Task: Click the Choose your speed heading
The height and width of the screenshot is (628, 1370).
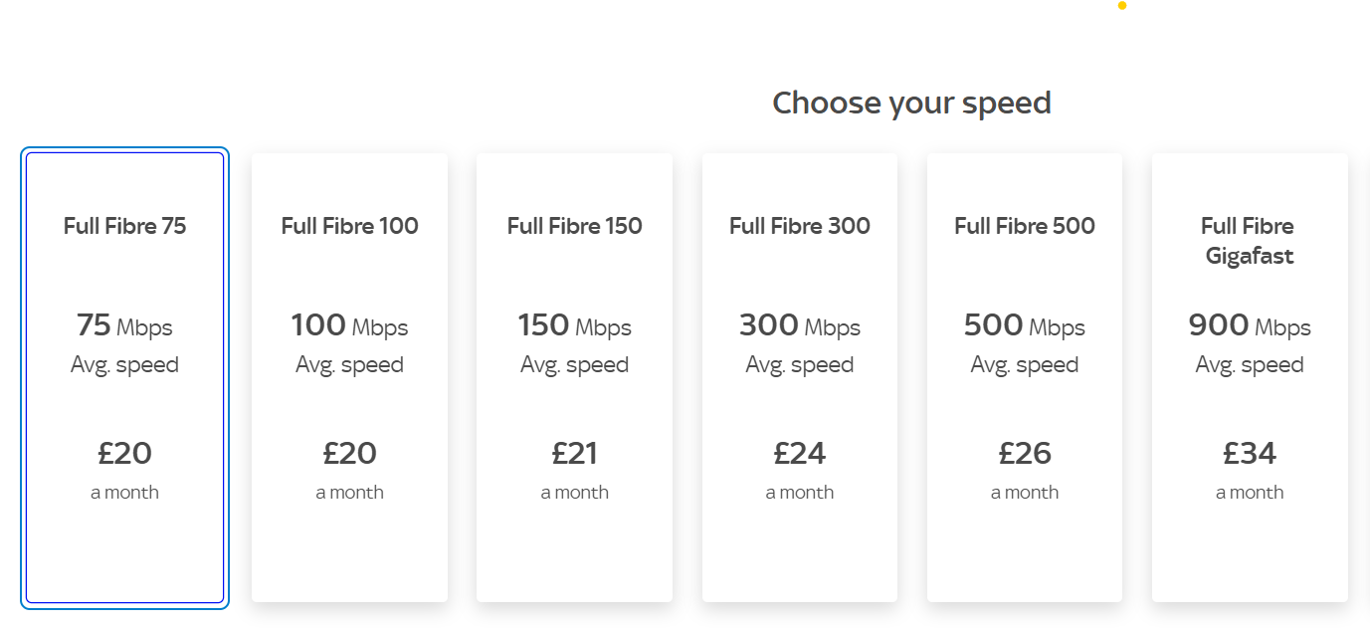Action: [x=911, y=103]
